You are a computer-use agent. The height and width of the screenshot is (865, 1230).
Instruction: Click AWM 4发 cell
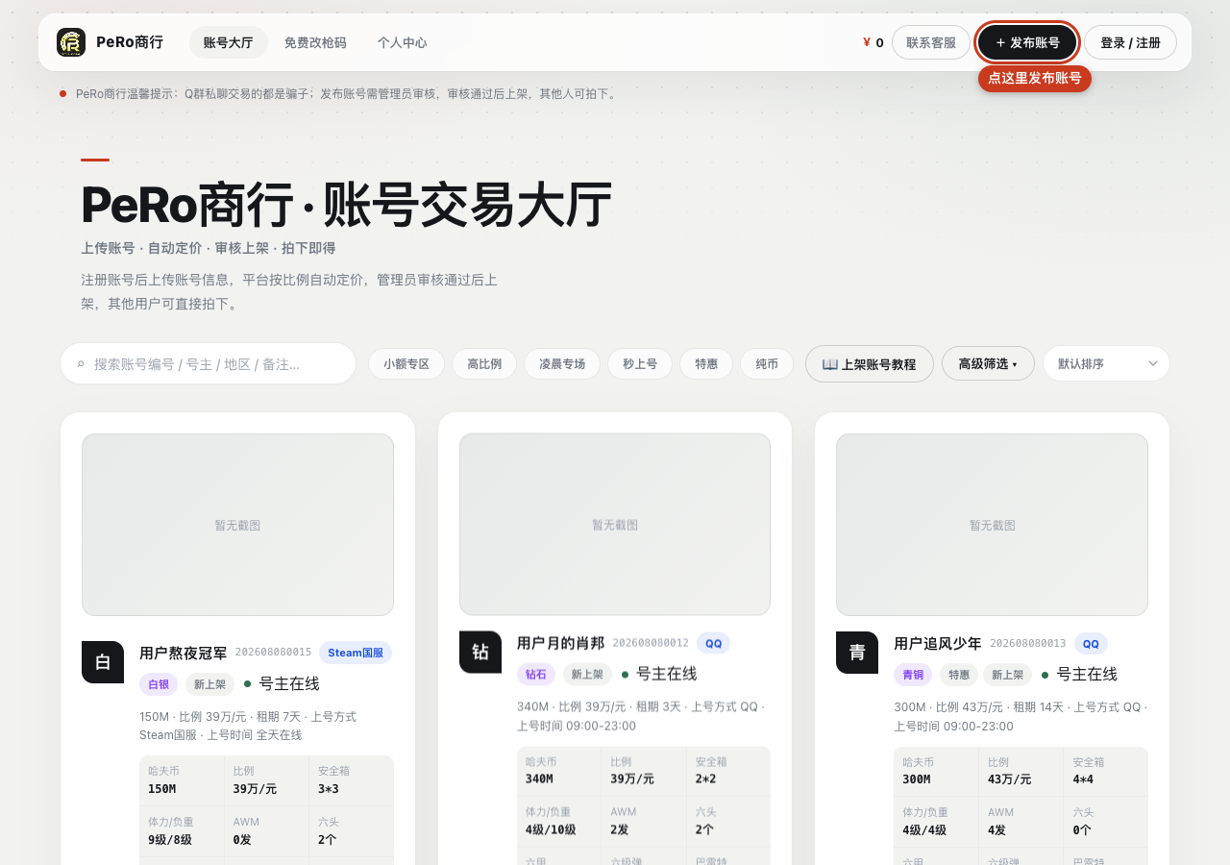(x=1021, y=822)
